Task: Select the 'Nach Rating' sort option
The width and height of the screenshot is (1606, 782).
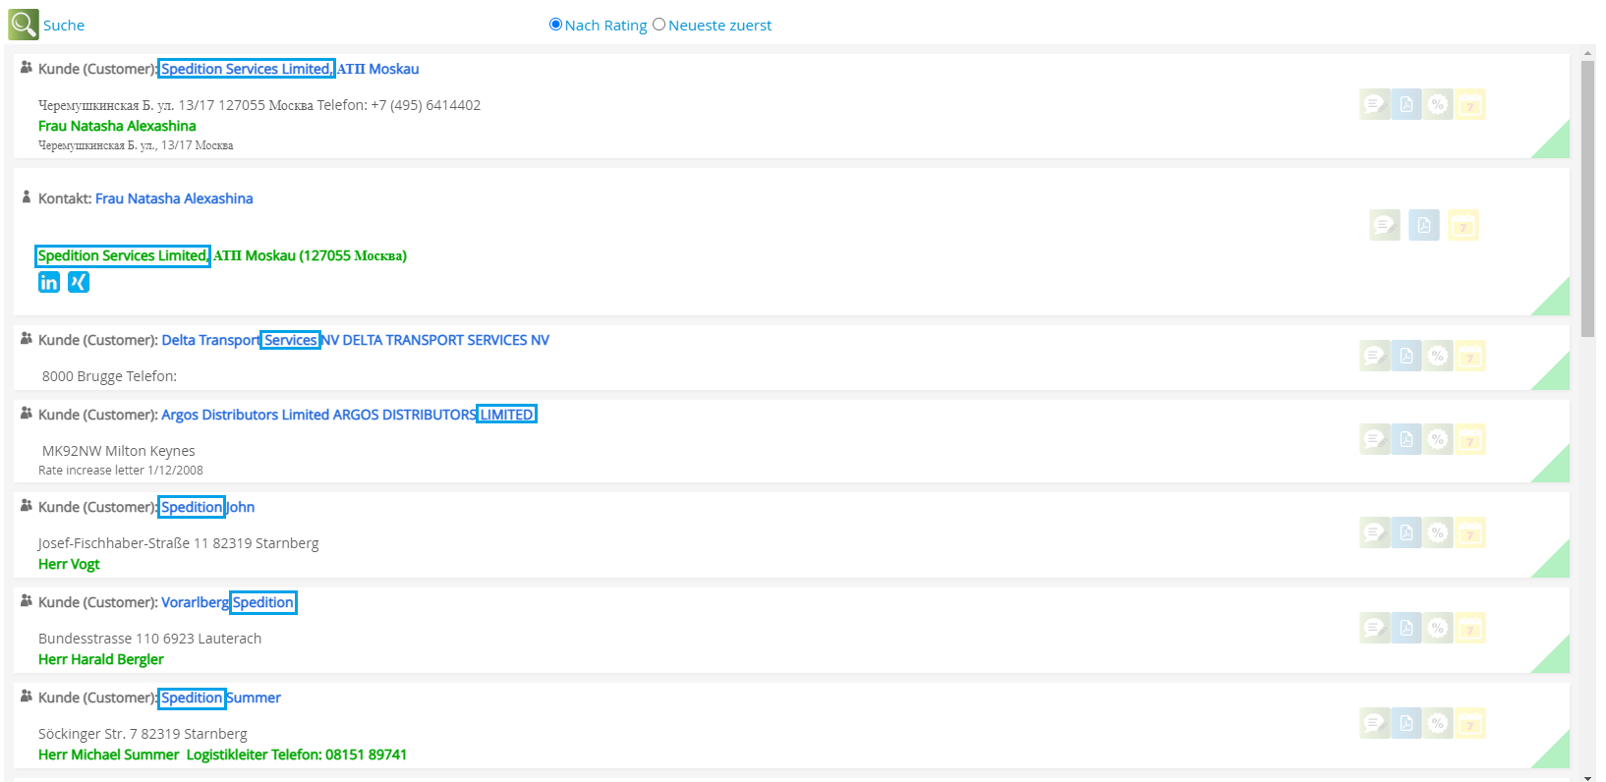Action: pos(555,25)
